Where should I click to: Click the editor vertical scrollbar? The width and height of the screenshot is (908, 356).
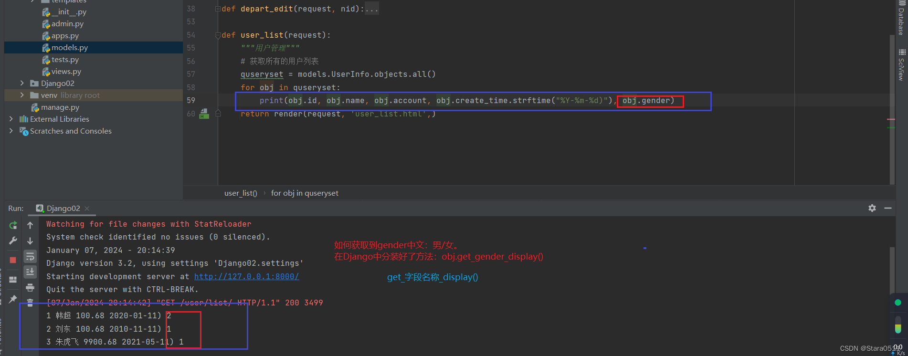pyautogui.click(x=892, y=110)
